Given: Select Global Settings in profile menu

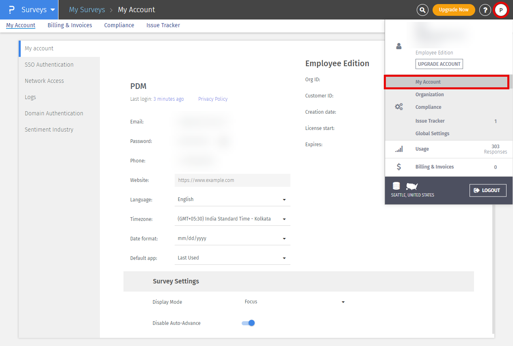Looking at the screenshot, I should click(432, 134).
